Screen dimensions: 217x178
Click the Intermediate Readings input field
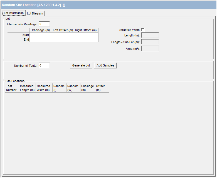click(44, 24)
